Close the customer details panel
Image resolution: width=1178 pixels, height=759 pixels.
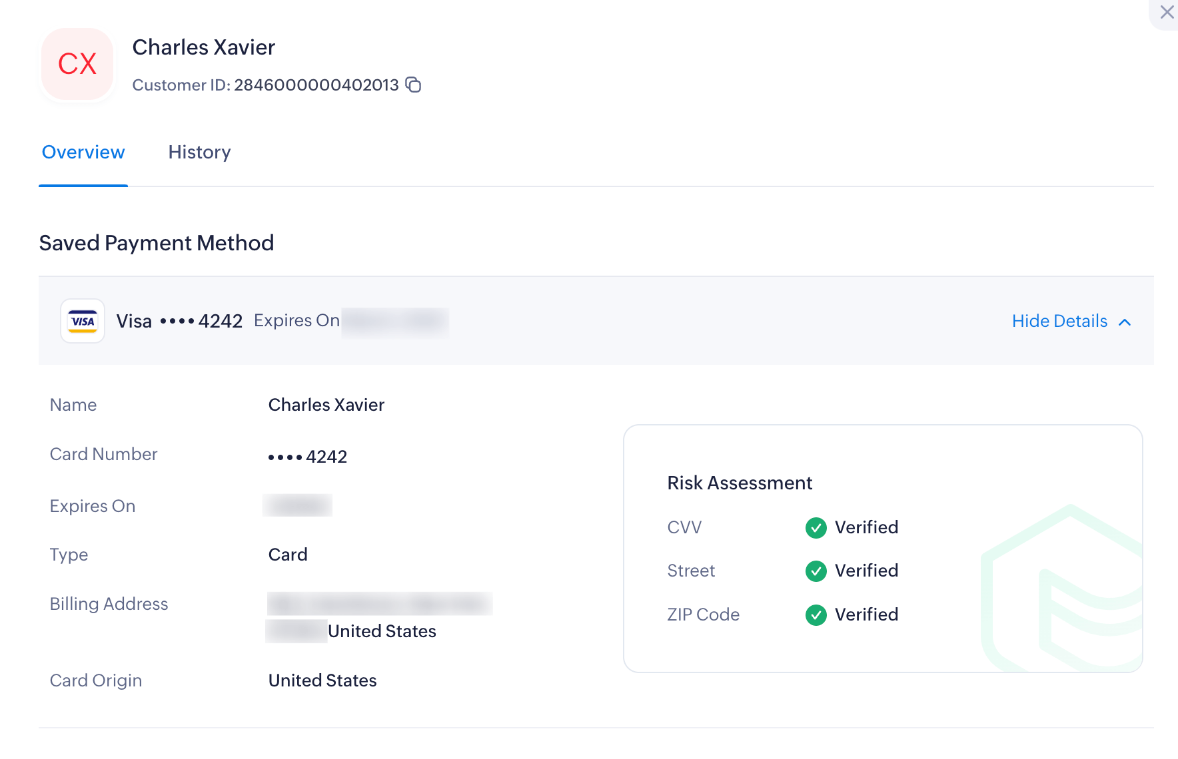tap(1167, 13)
